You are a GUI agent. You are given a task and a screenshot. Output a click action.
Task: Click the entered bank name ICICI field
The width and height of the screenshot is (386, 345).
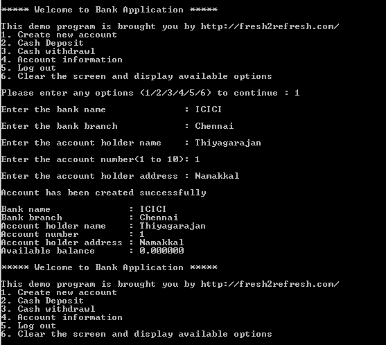209,109
